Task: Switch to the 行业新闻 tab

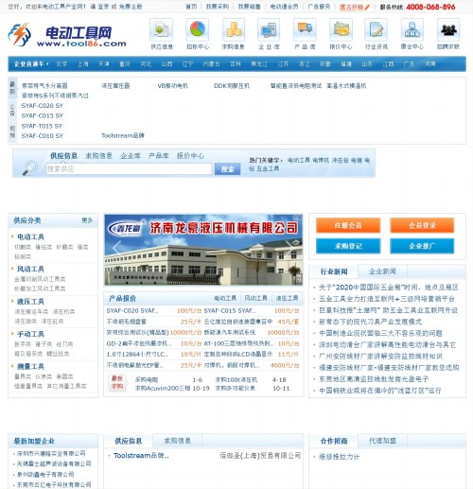Action: [x=334, y=271]
